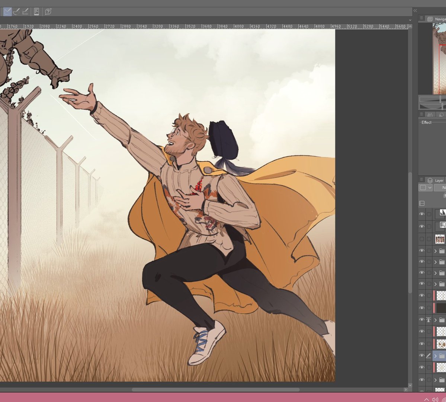Show the hidden color palette reference layer
Image resolution: width=446 pixels, height=402 pixels.
[x=422, y=239]
